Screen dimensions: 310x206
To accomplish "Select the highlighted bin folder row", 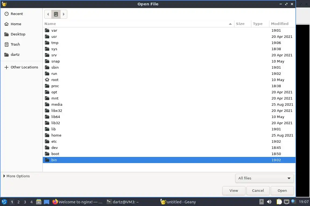I will tap(169, 160).
